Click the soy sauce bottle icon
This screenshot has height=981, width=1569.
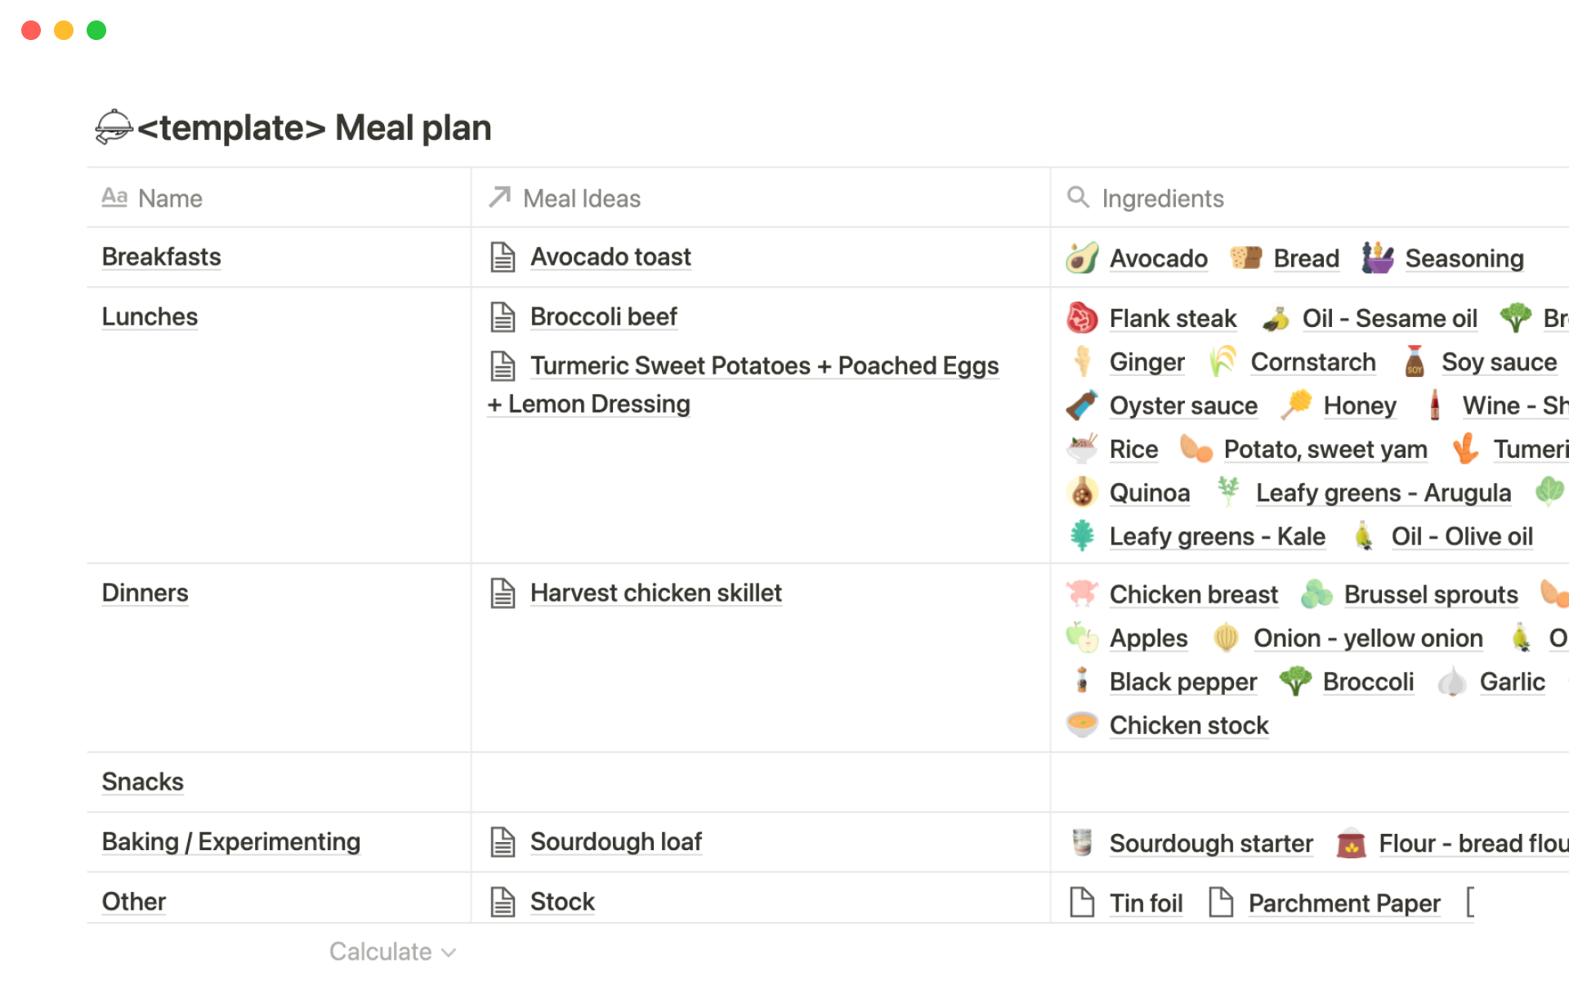point(1415,362)
